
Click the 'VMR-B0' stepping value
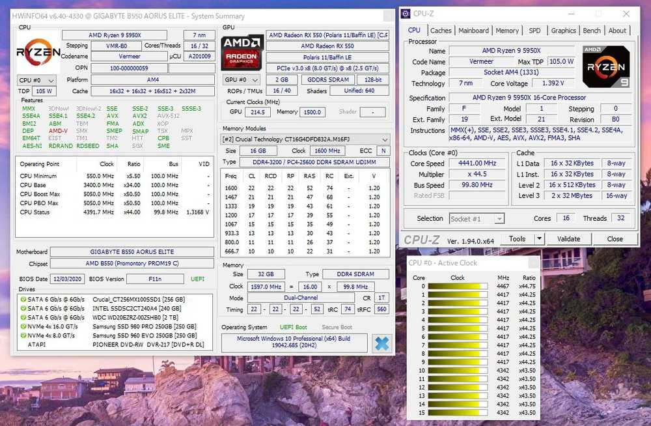[117, 46]
